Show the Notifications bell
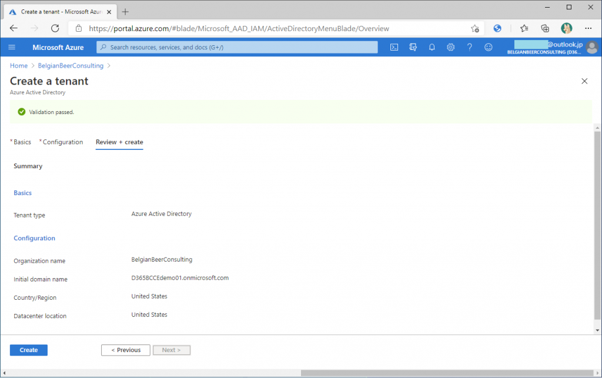Viewport: 602px width, 378px height. [x=432, y=47]
